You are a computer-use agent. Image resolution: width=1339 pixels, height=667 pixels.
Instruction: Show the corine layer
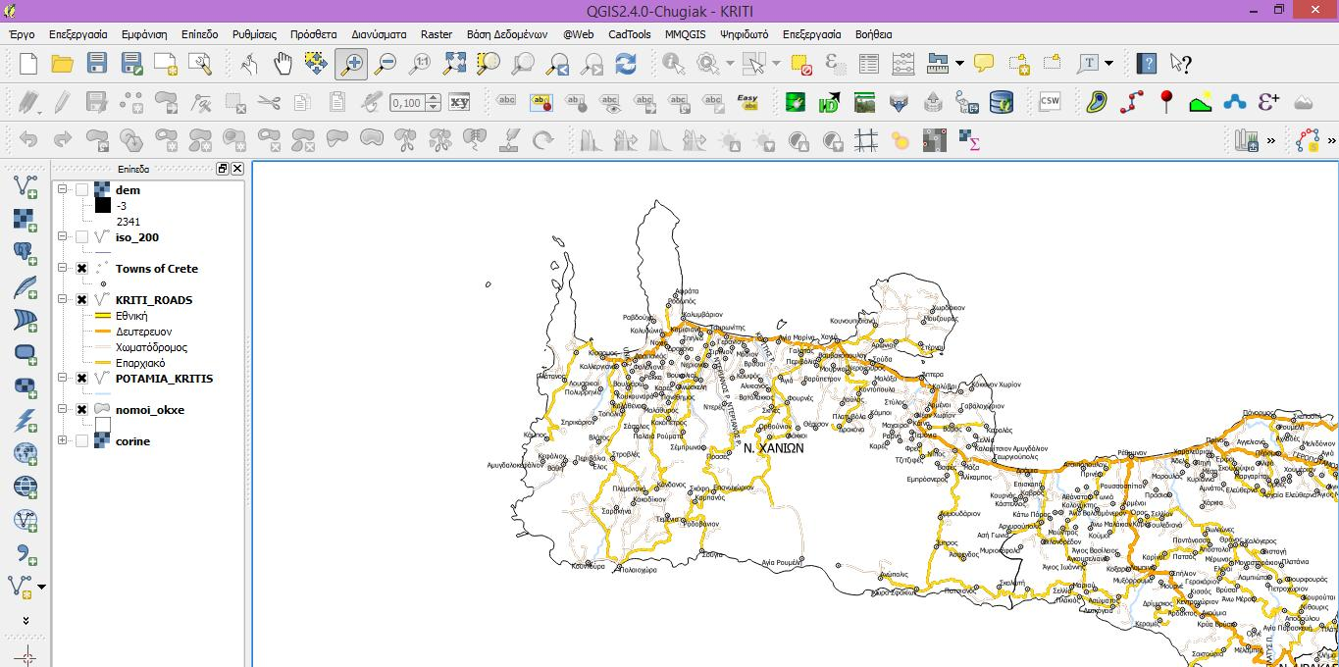(x=82, y=441)
